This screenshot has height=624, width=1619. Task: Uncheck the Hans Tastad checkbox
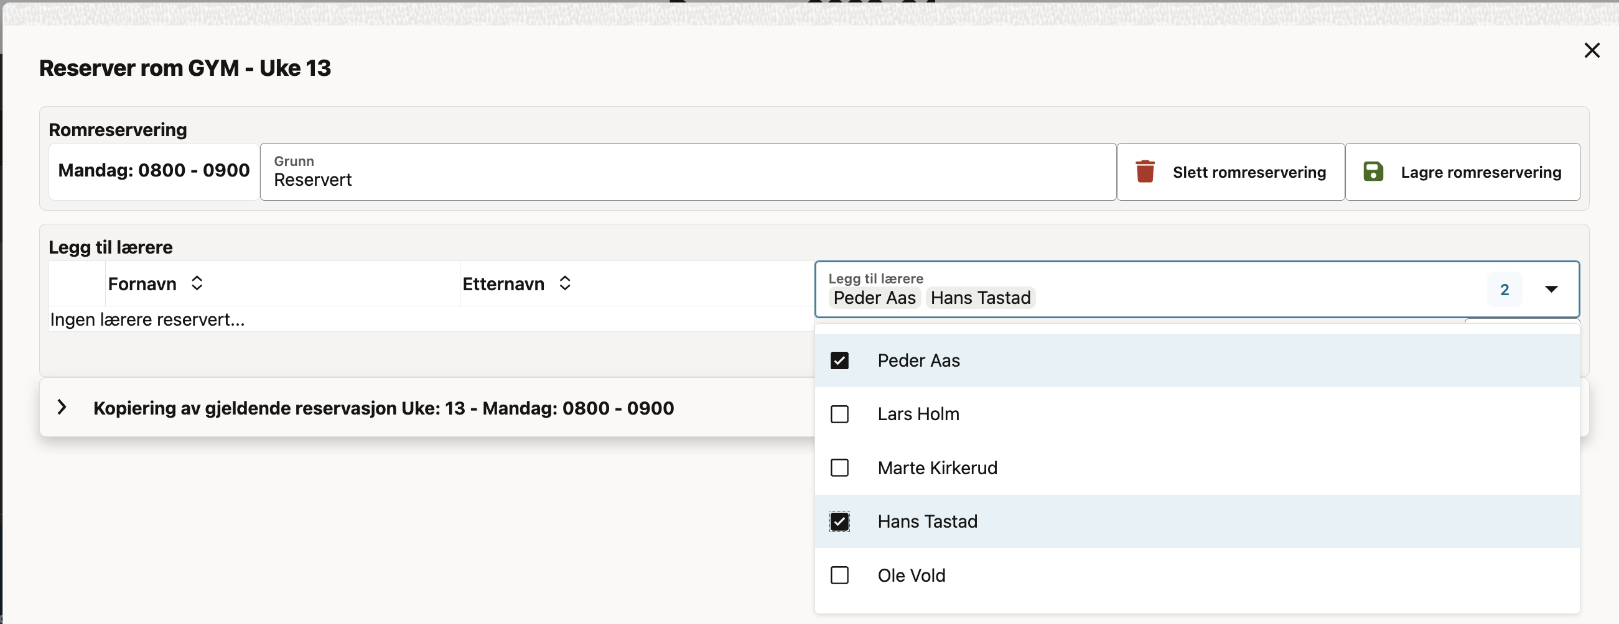tap(839, 521)
